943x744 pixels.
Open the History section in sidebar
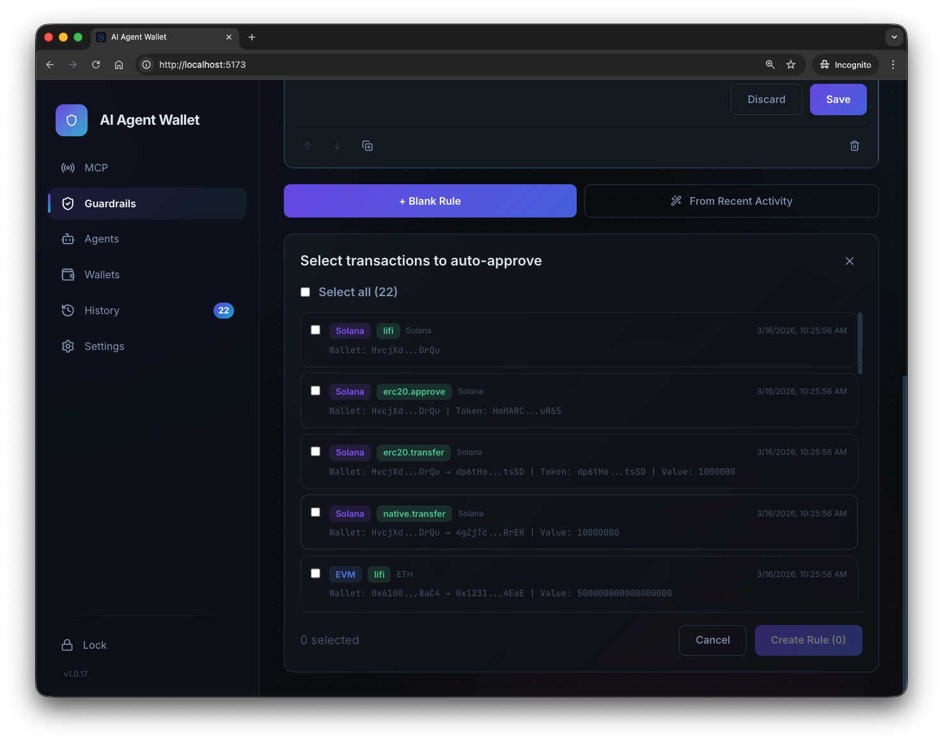click(x=102, y=310)
